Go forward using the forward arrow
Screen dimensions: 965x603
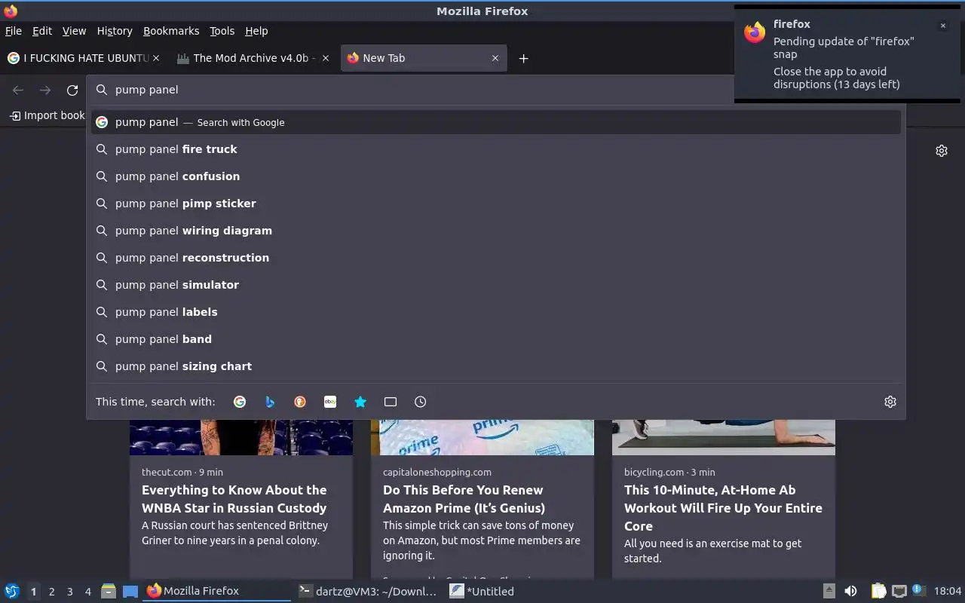coord(45,90)
